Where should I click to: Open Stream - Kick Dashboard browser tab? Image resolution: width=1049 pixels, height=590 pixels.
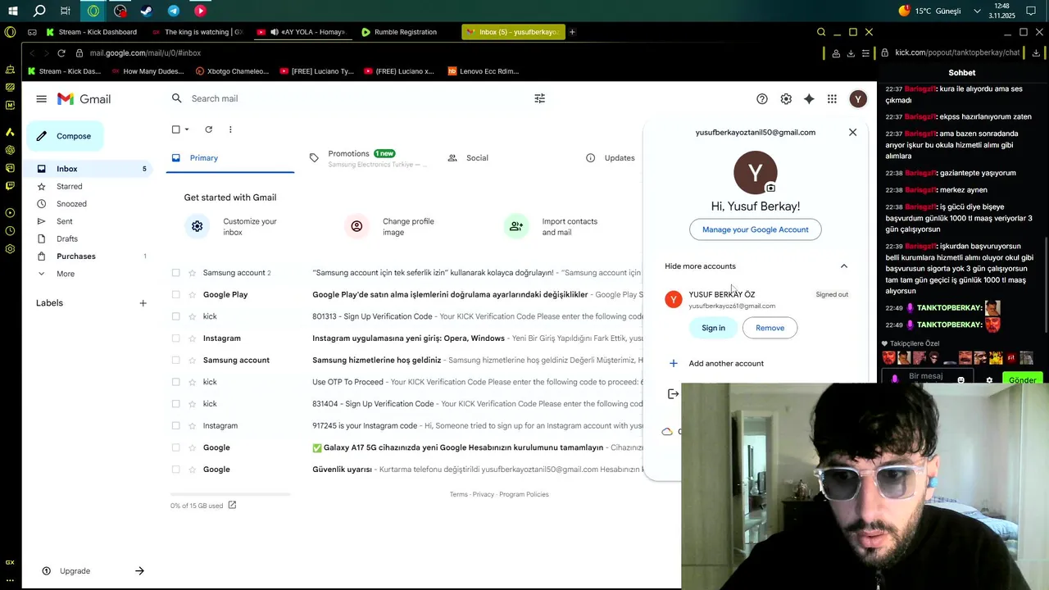click(x=97, y=32)
